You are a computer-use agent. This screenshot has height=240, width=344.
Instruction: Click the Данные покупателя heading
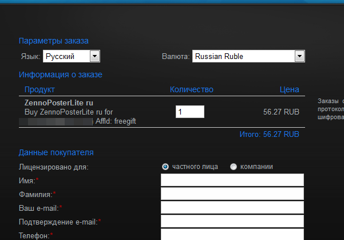[x=56, y=152]
